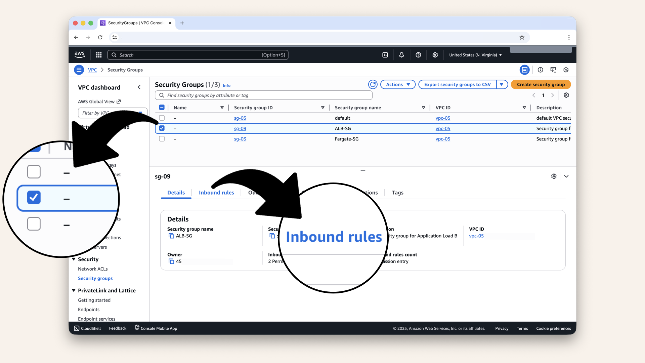
Task: Collapse the PrivateLink and Lattice section
Action: [x=74, y=290]
